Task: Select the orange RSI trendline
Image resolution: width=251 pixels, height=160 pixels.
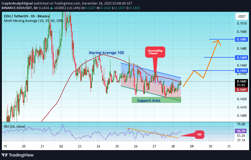Action: [153, 133]
